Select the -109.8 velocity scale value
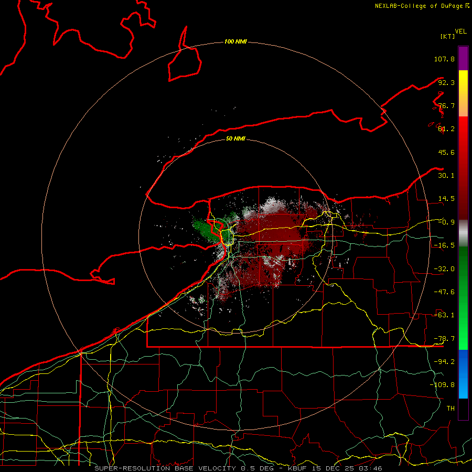472x472 pixels. (x=442, y=385)
